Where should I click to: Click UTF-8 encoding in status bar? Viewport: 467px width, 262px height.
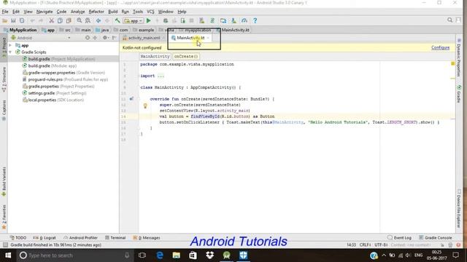pos(381,245)
